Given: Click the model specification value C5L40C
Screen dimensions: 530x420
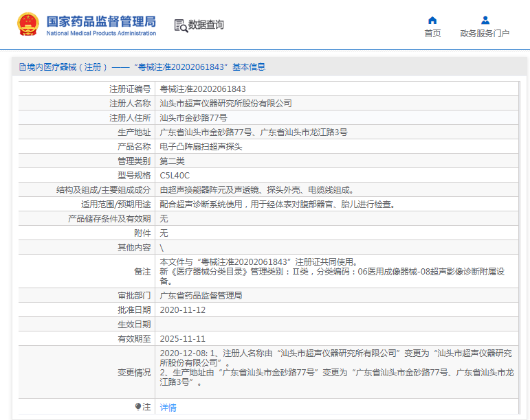Looking at the screenshot, I should point(175,176).
